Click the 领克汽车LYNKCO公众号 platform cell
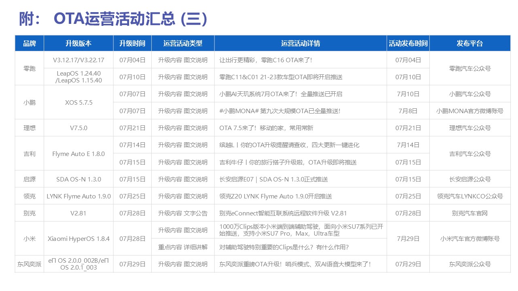The width and height of the screenshot is (518, 291). (x=470, y=196)
